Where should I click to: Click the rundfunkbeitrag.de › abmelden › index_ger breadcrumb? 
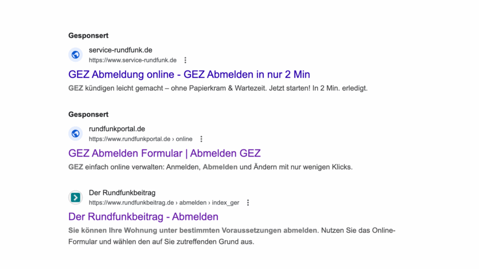164,203
